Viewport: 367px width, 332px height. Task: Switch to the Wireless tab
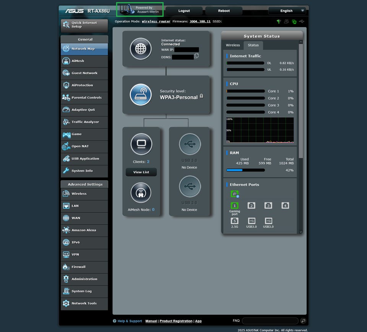tap(233, 45)
